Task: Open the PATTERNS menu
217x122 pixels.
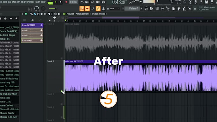Action: coord(16,2)
